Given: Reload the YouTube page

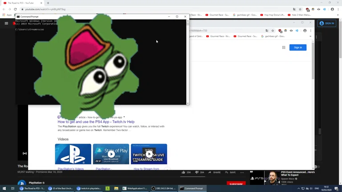Looking at the screenshot, I should [x=15, y=9].
